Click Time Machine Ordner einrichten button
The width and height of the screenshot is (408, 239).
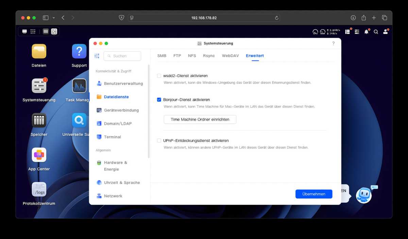(x=200, y=119)
